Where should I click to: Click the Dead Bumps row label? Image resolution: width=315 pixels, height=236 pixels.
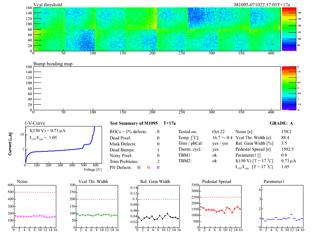point(122,150)
